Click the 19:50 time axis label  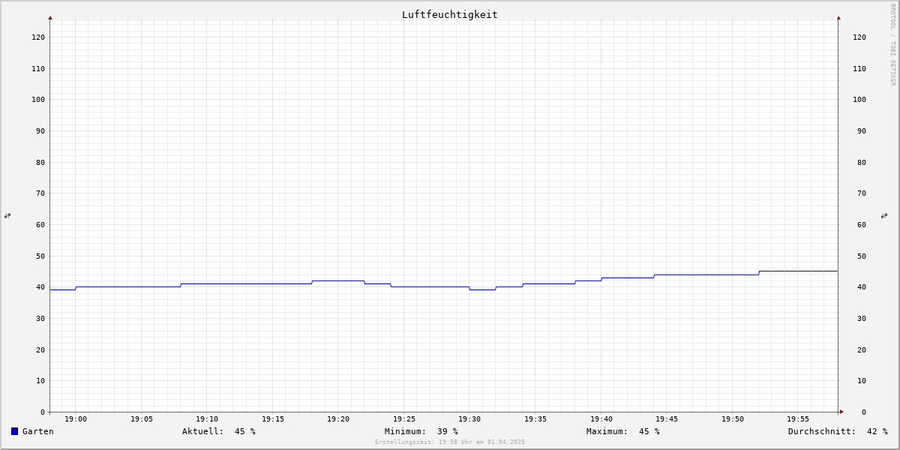(733, 419)
